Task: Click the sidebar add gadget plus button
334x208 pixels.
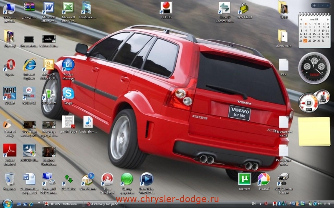Action: [x=314, y=6]
